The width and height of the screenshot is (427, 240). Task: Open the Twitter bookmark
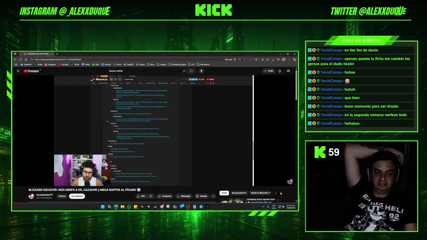tap(38, 64)
